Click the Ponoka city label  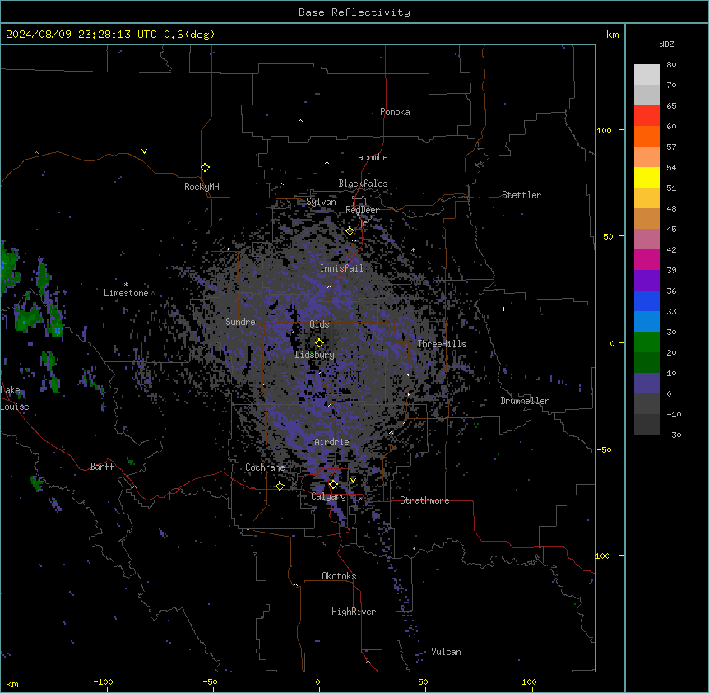click(395, 112)
